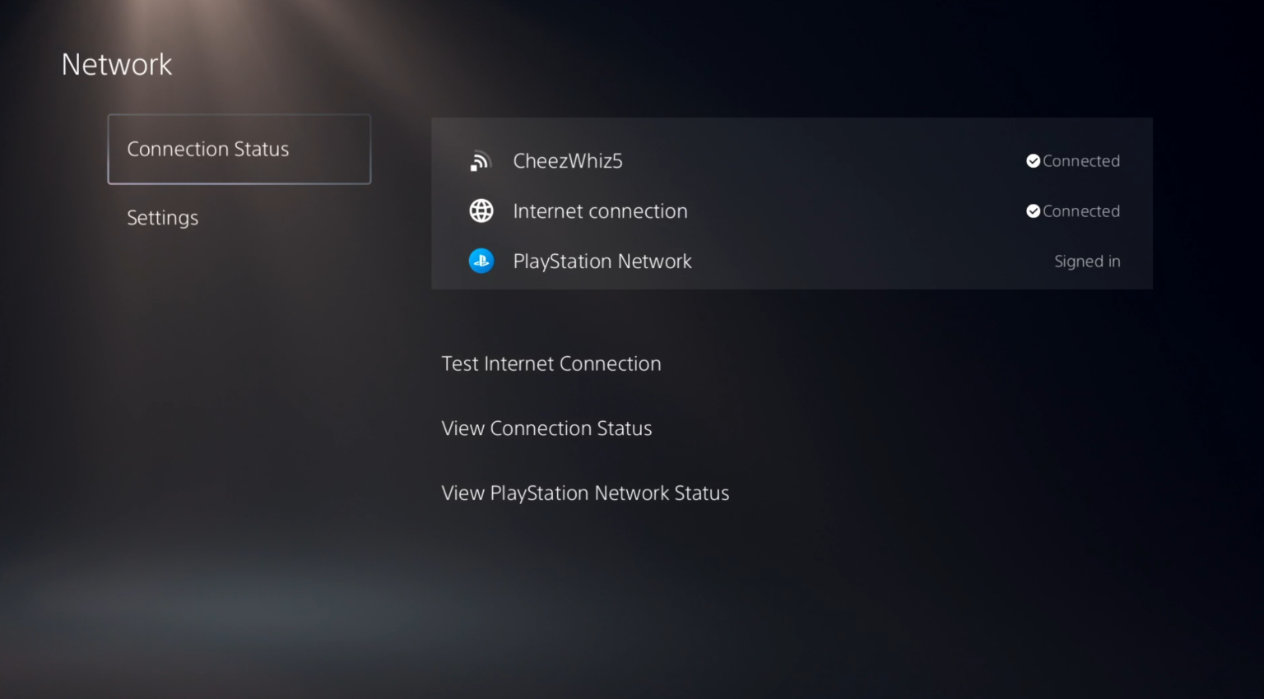Run Test Internet Connection
The height and width of the screenshot is (699, 1264).
[x=551, y=363]
